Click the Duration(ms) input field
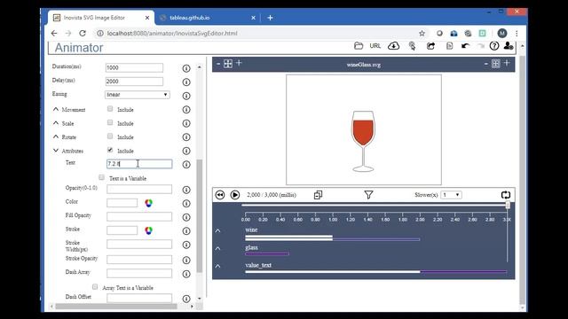Screen dimensions: 568x319 click(x=134, y=67)
